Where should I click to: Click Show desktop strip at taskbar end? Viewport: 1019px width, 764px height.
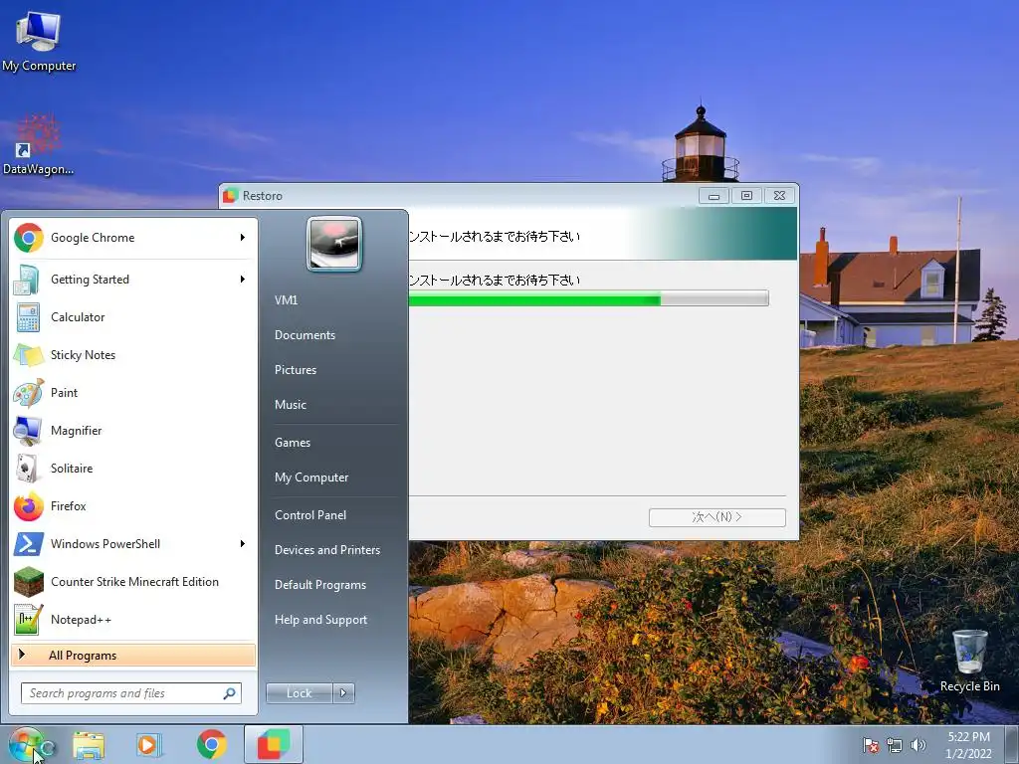[1012, 744]
